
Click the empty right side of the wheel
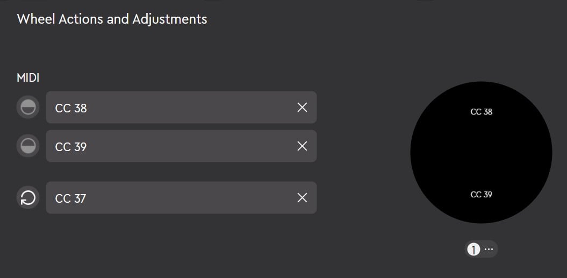click(x=532, y=153)
